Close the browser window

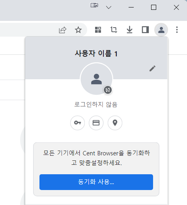(176, 7)
